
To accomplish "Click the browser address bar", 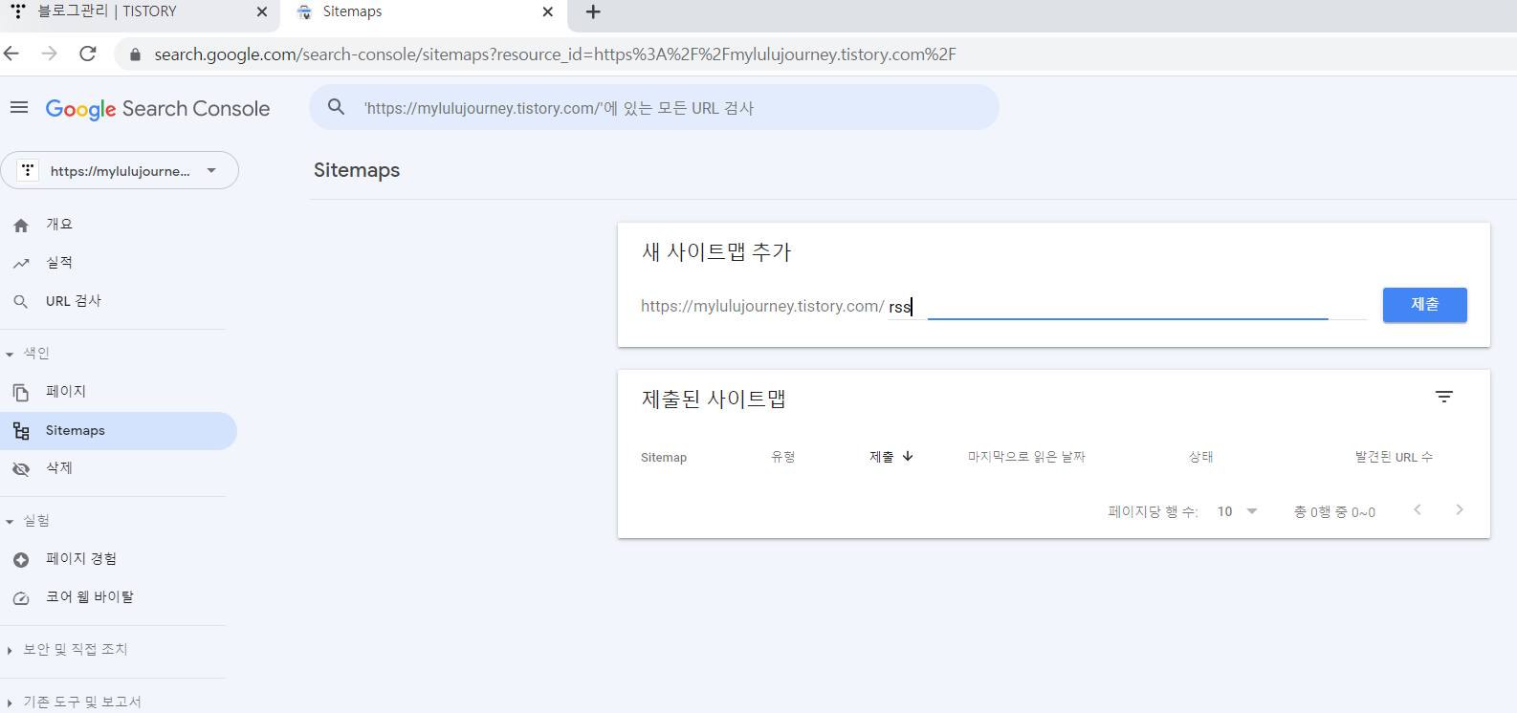I will pyautogui.click(x=813, y=54).
